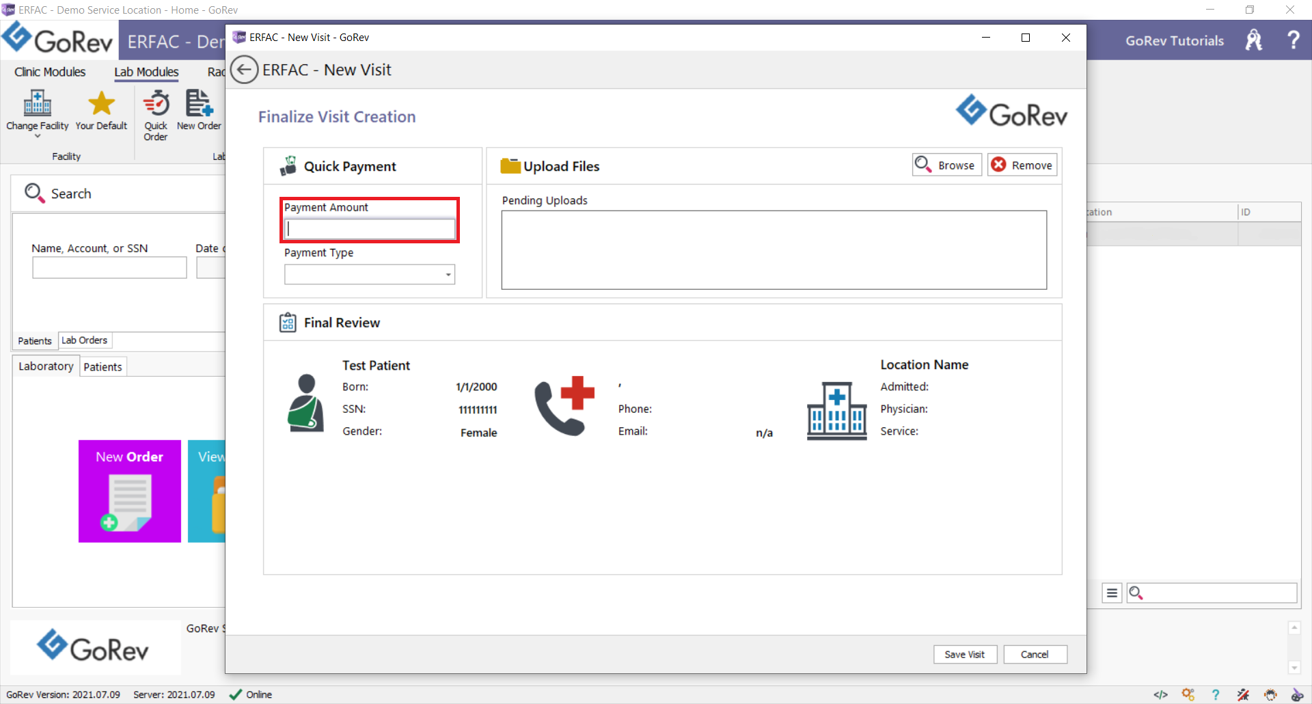Image resolution: width=1312 pixels, height=704 pixels.
Task: Click the Gender value Female
Action: click(x=478, y=433)
